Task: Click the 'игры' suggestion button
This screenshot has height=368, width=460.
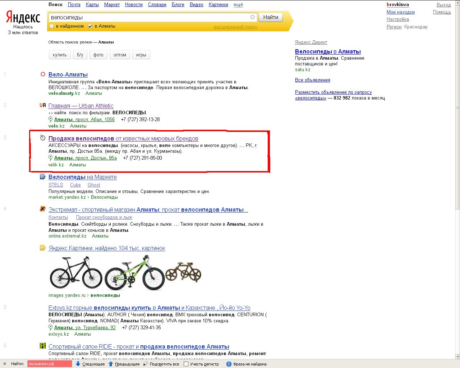Action: [x=141, y=55]
